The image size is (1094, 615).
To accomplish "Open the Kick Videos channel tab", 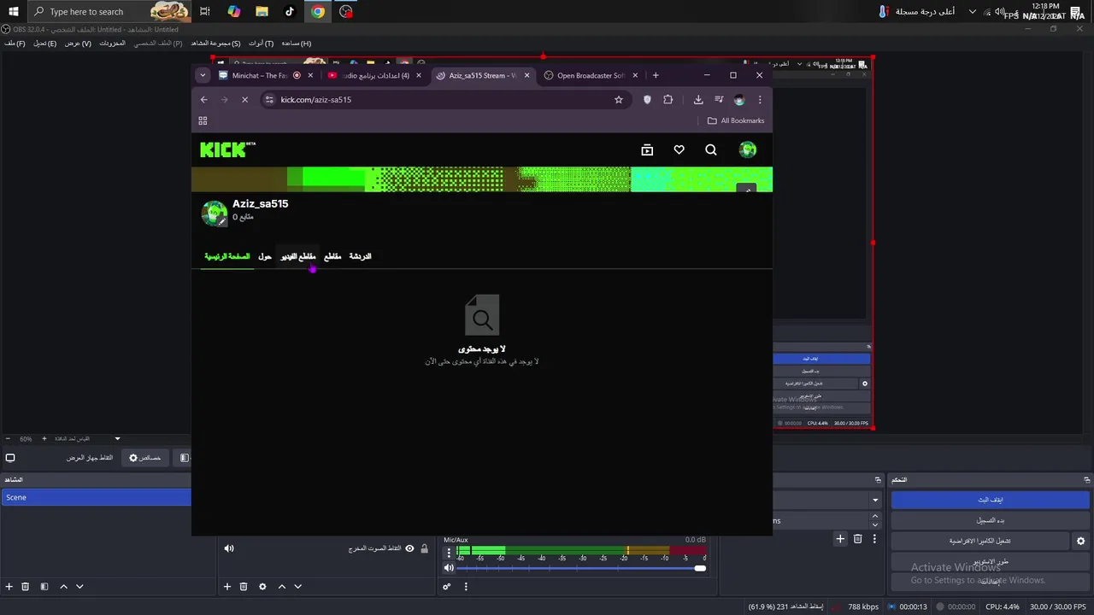I will (298, 256).
